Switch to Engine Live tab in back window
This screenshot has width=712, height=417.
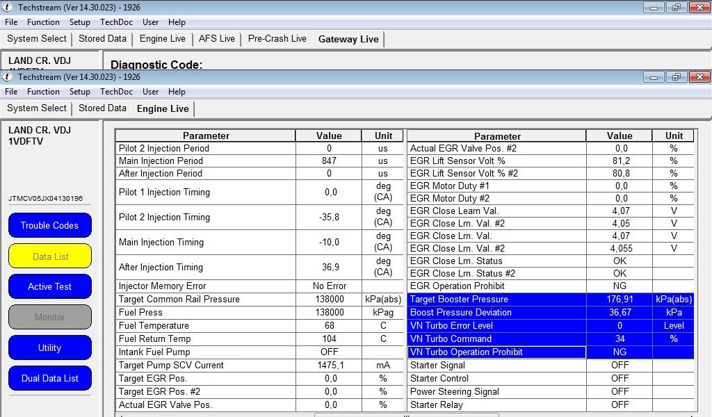[x=162, y=38]
